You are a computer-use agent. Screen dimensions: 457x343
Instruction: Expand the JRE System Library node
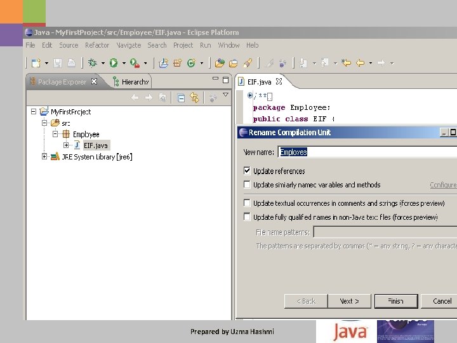pyautogui.click(x=44, y=157)
